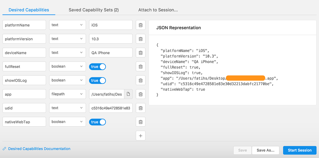Edit the platformVersion name field
The width and height of the screenshot is (319, 158).
(24, 39)
